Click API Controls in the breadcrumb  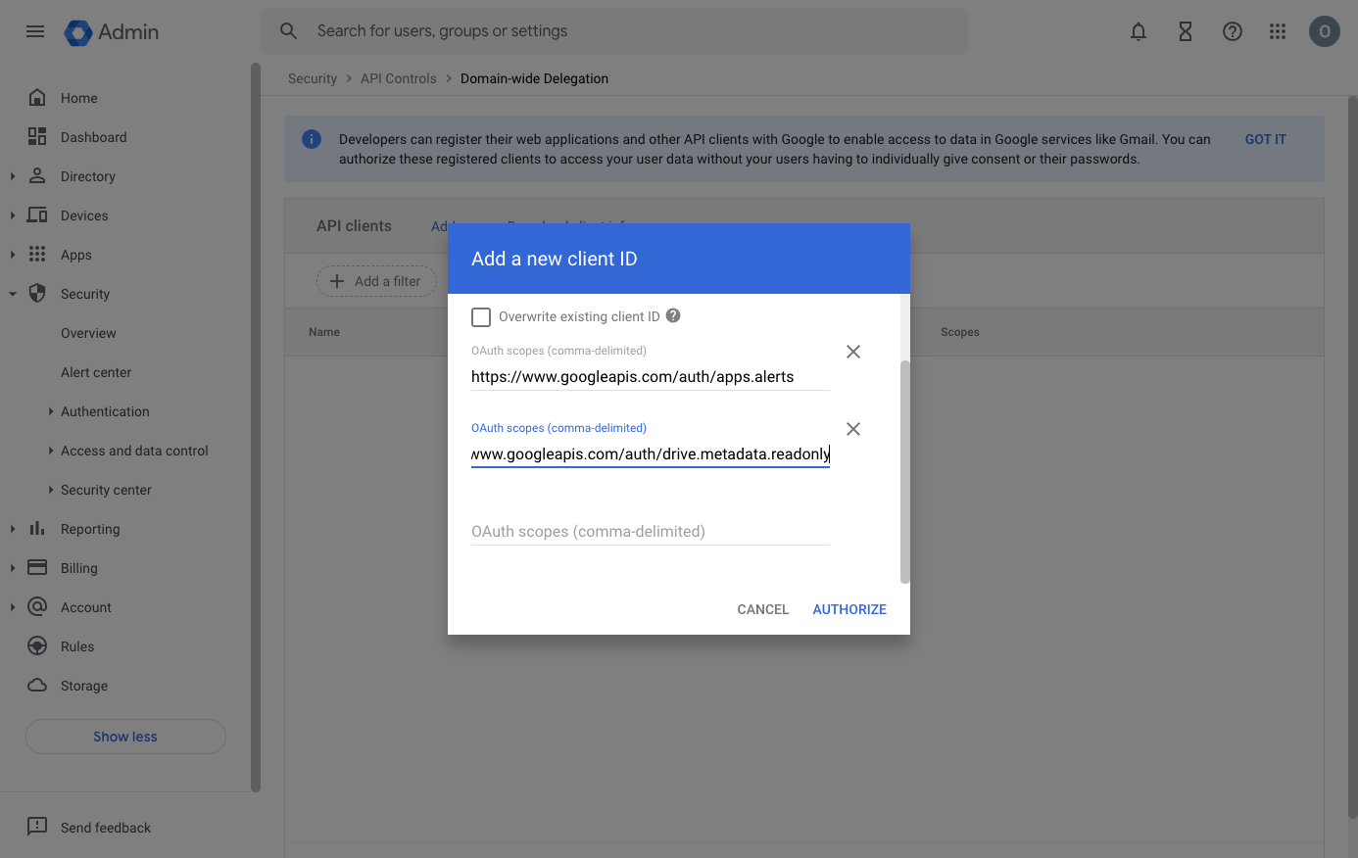click(398, 78)
